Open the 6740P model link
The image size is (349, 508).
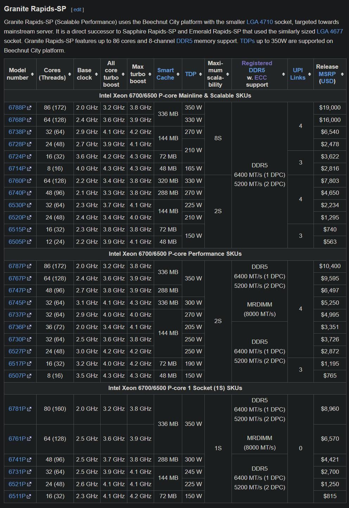17,193
